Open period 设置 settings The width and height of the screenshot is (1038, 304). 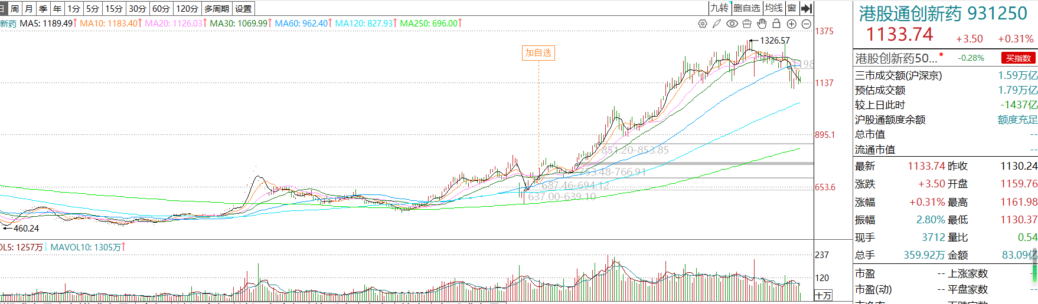(x=243, y=9)
